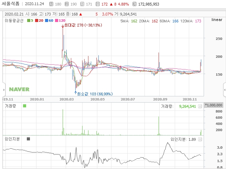Click the blue 60-day moving average swatch
This screenshot has height=169, width=226.
[46, 20]
